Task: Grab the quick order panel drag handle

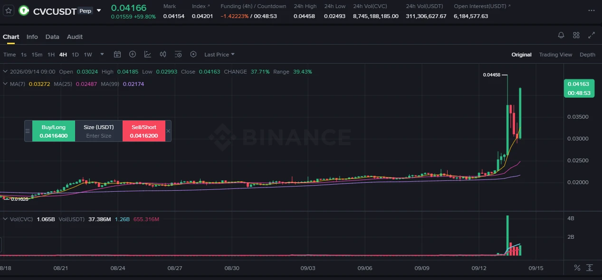Action: coord(28,131)
